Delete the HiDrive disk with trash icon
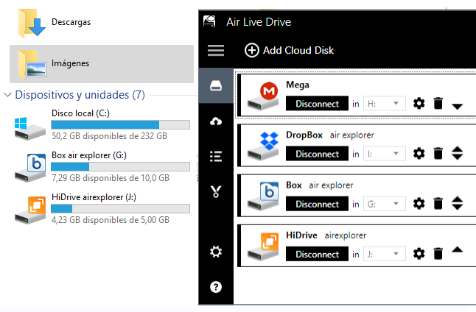This screenshot has height=312, width=476. click(438, 253)
